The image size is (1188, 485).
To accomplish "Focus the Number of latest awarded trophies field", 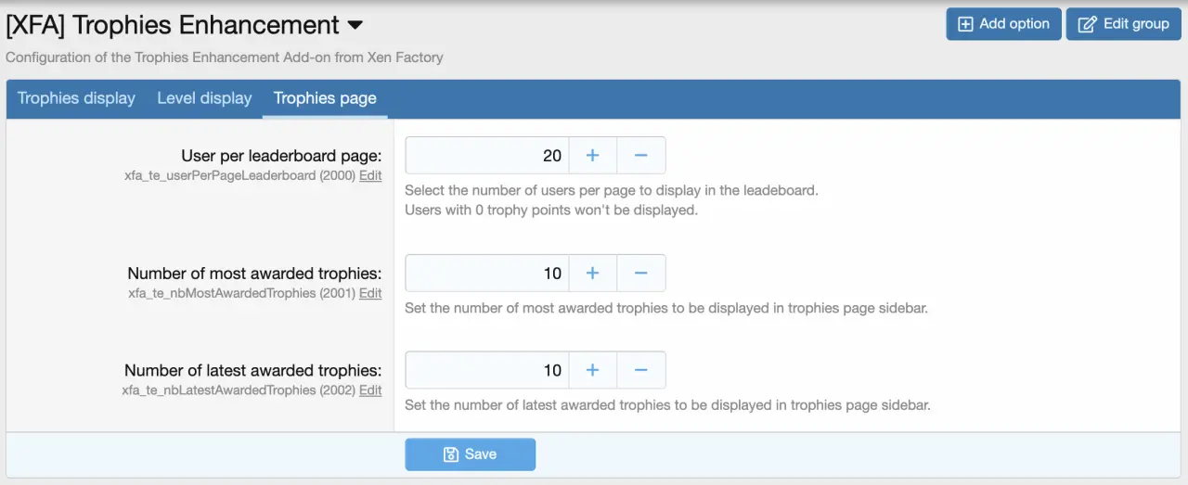I will point(486,370).
